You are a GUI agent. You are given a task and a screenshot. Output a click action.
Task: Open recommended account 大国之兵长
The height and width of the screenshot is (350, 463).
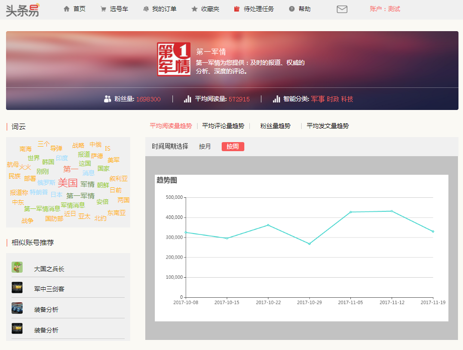coord(49,269)
